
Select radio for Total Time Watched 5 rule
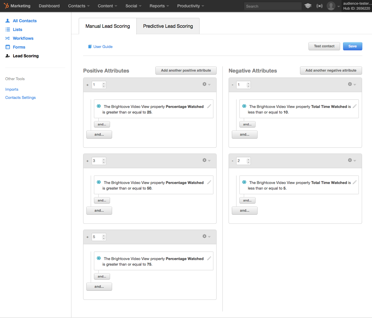[x=244, y=182]
